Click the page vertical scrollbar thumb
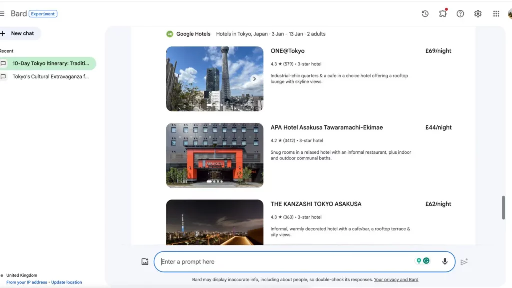The width and height of the screenshot is (512, 288). click(x=503, y=208)
